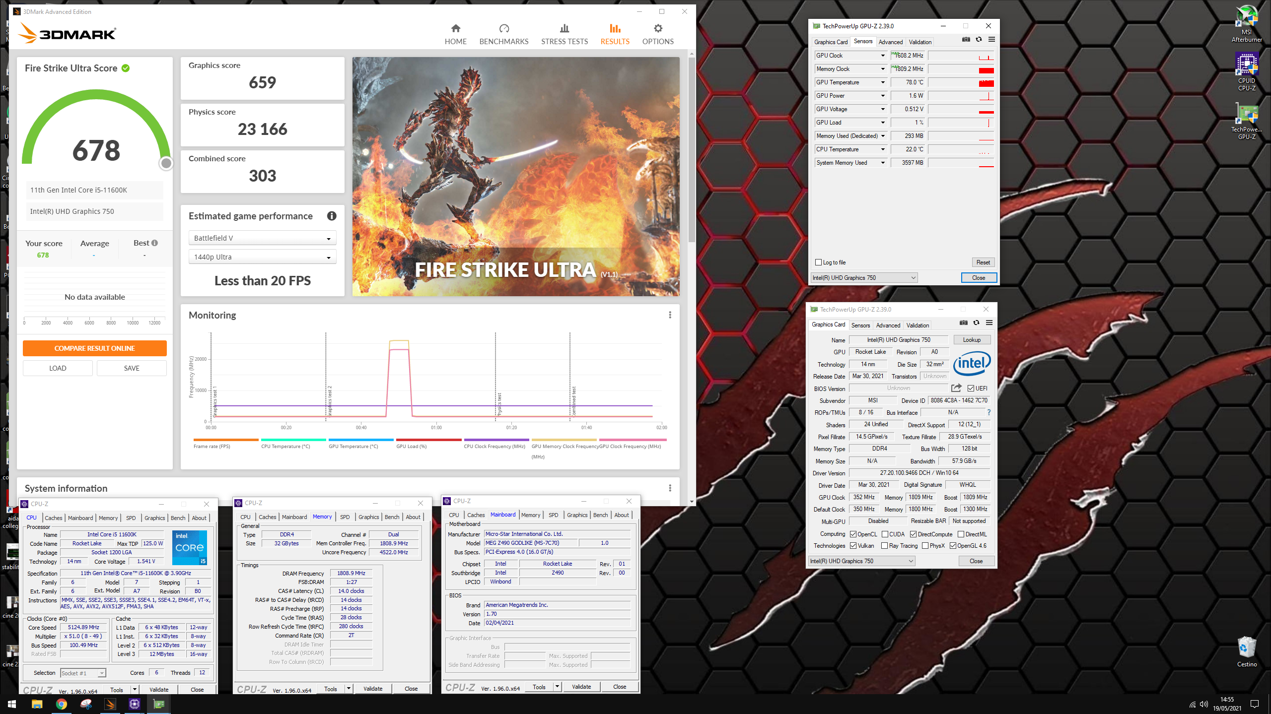
Task: Click the Bus Interface question mark in GPU-Z
Action: tap(989, 412)
